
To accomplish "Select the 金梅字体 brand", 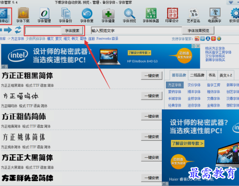I will pyautogui.click(x=214, y=105).
